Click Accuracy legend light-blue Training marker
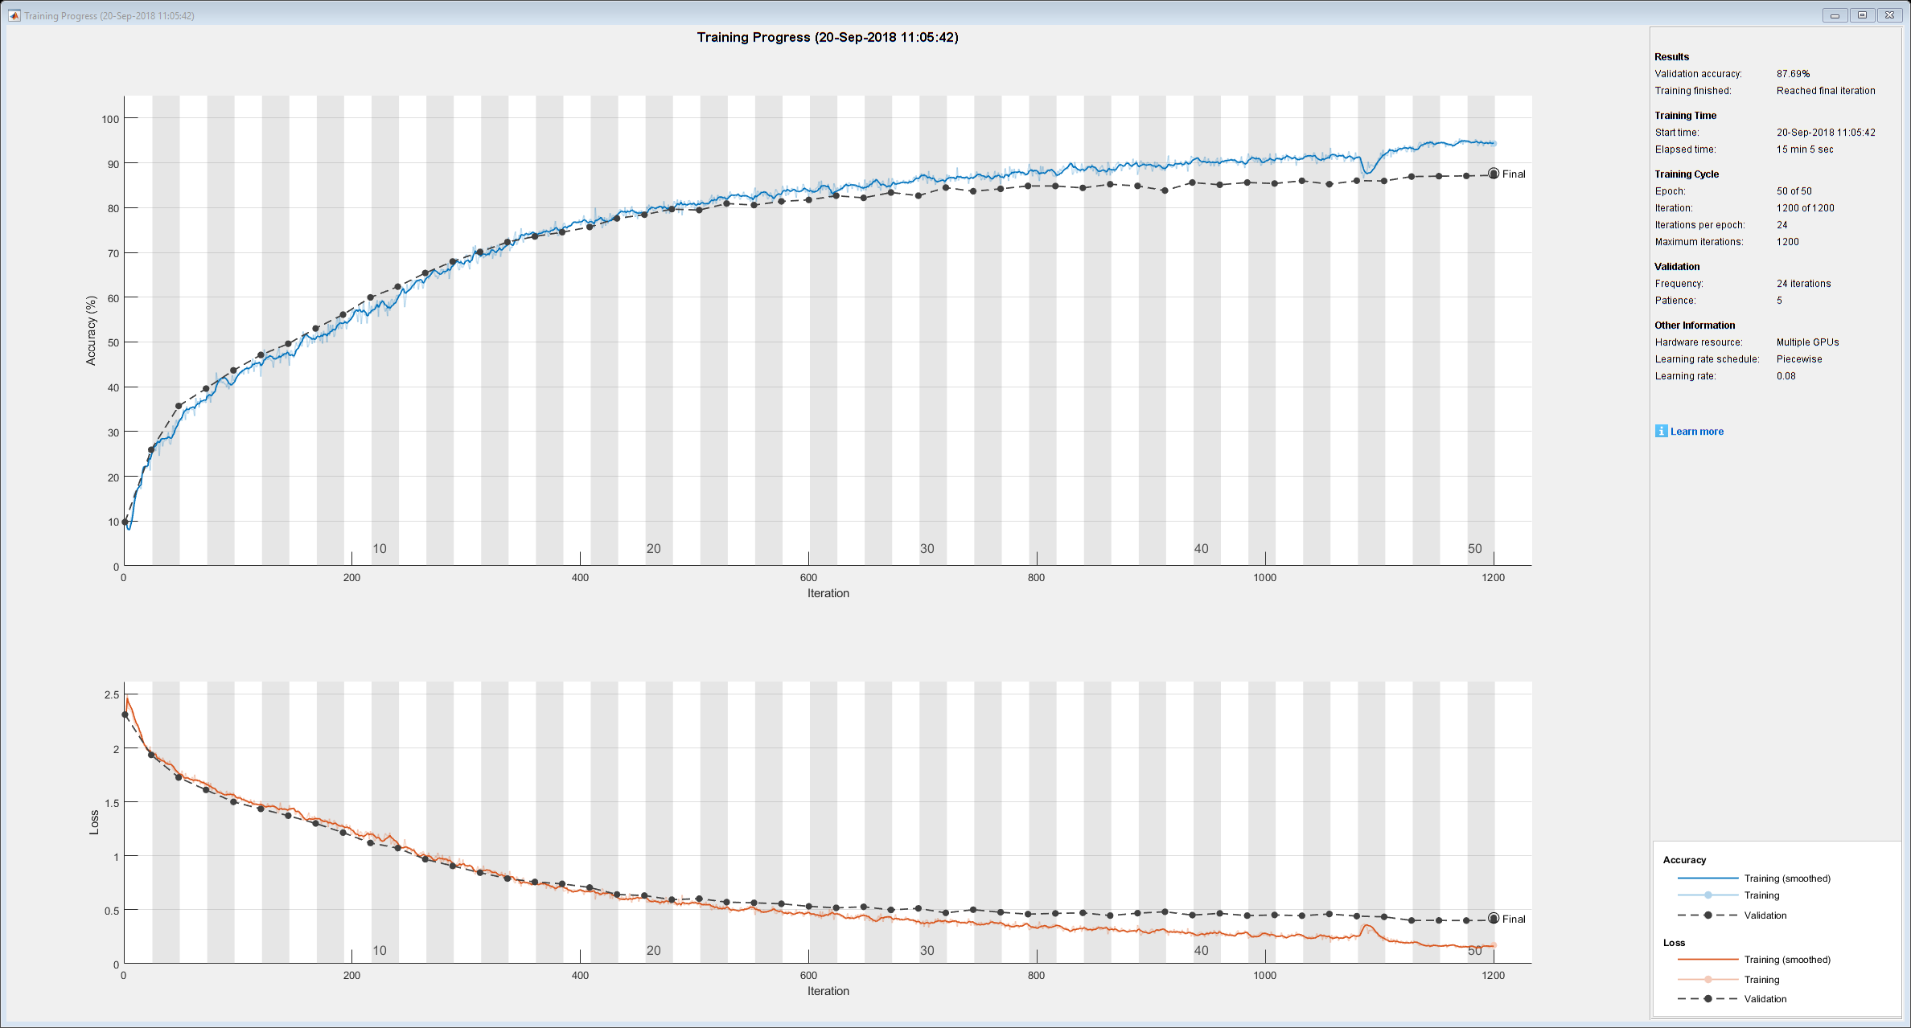This screenshot has width=1911, height=1028. [x=1708, y=895]
